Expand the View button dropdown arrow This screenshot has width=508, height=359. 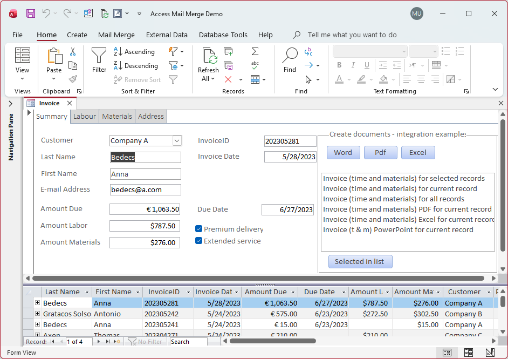(22, 77)
